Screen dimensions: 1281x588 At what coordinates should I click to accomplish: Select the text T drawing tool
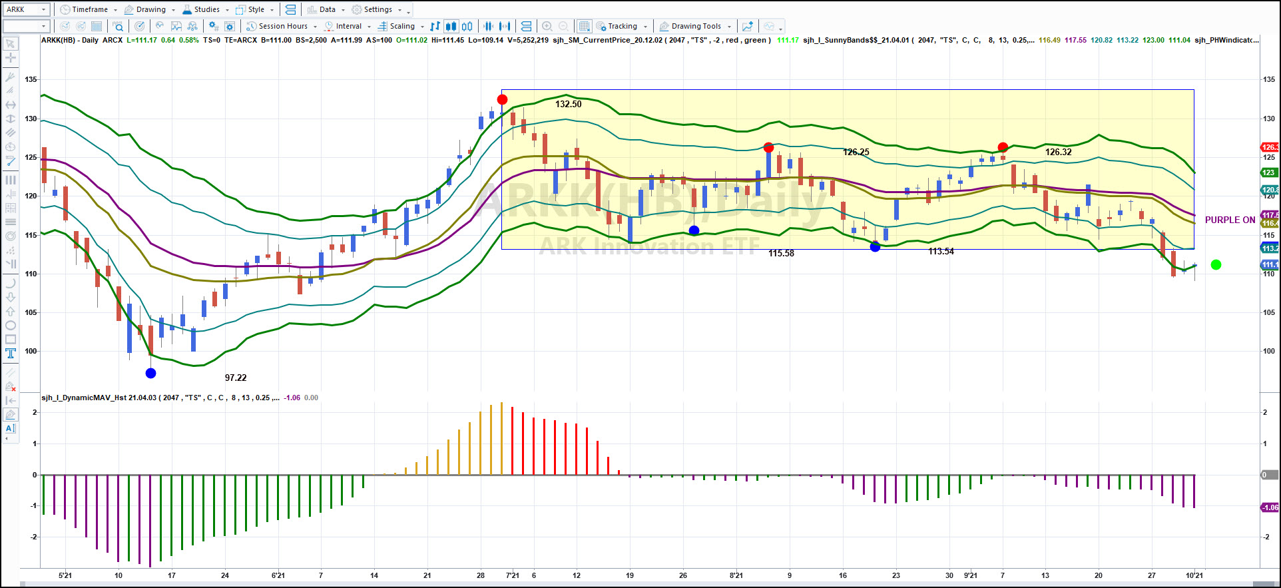tap(11, 354)
